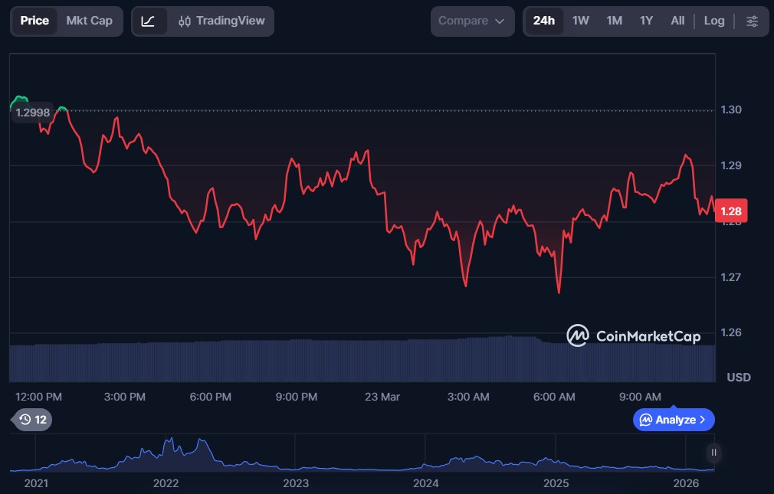Select the 24h timeframe tab
This screenshot has height=494, width=774.
coord(543,21)
